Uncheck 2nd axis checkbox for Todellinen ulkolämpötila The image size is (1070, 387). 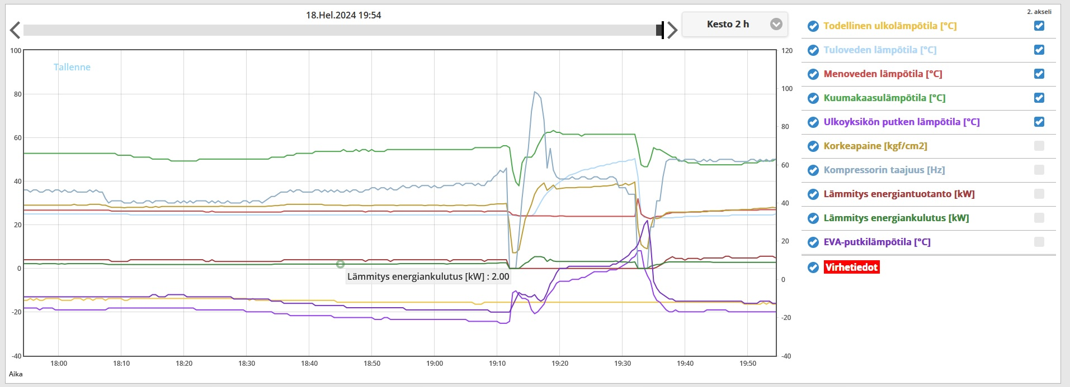pos(1039,26)
